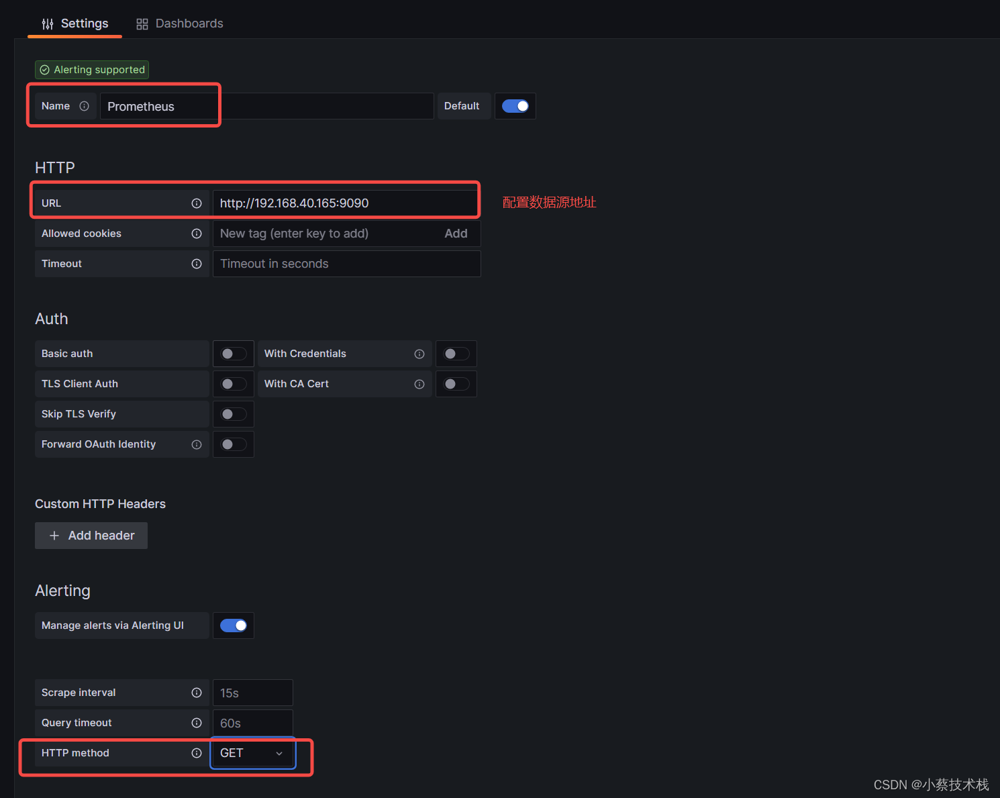
Task: Disable Manage alerts via Alerting UI toggle
Action: click(x=234, y=626)
